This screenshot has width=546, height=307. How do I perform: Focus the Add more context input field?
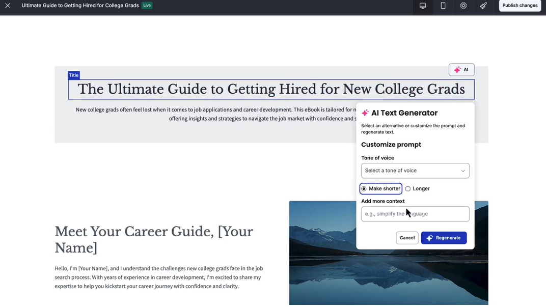(x=415, y=214)
